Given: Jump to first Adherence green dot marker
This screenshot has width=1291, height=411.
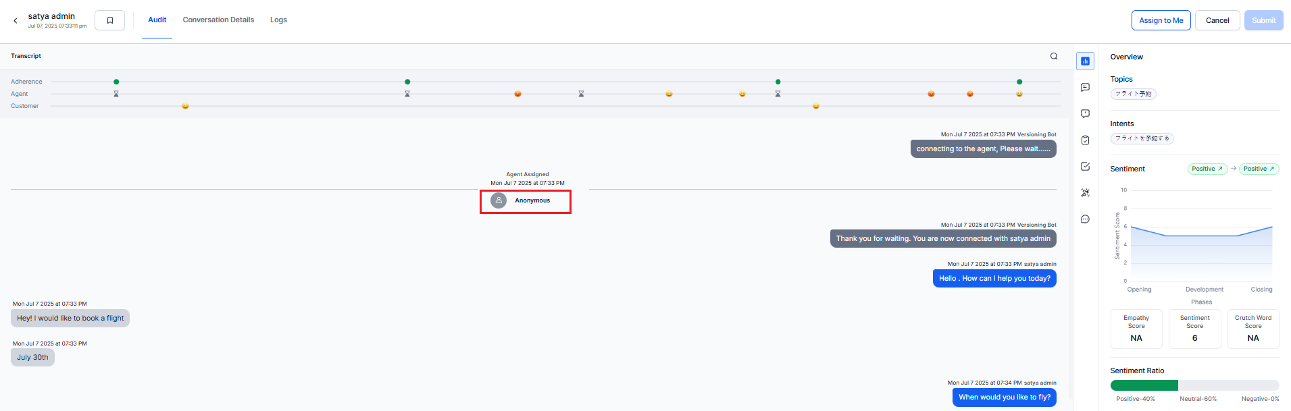Looking at the screenshot, I should 116,82.
